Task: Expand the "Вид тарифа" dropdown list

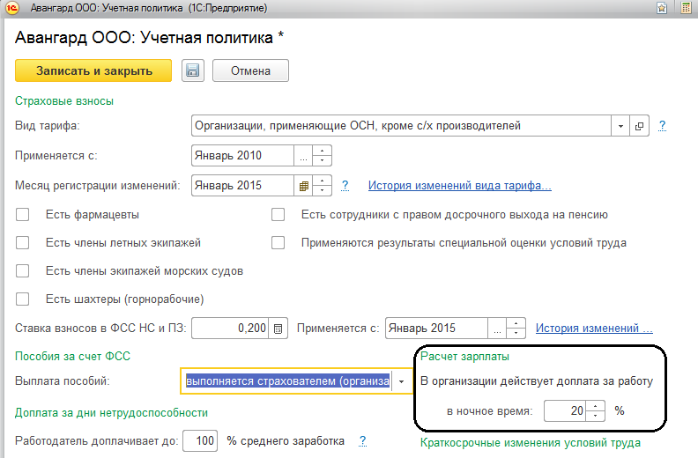Action: (621, 126)
